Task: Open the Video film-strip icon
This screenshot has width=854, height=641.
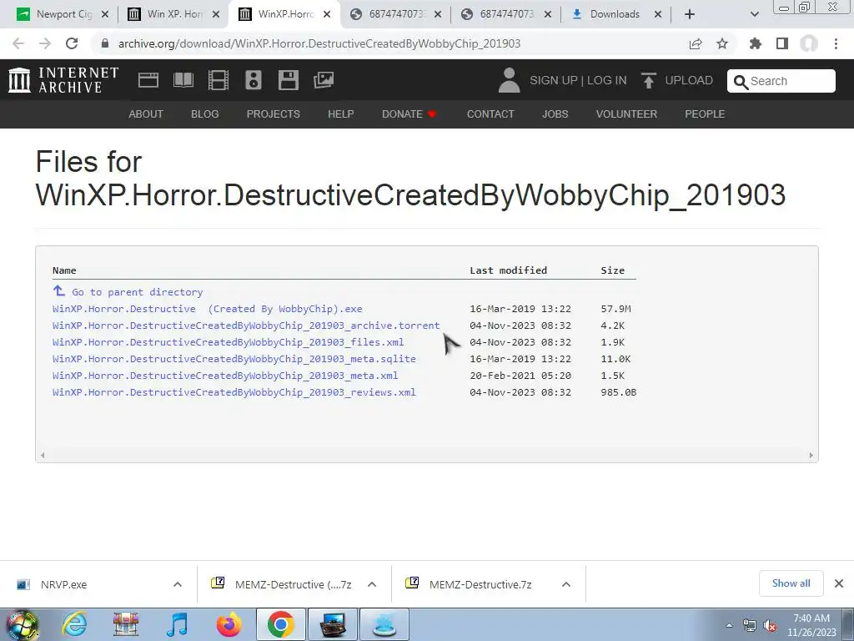Action: click(219, 80)
